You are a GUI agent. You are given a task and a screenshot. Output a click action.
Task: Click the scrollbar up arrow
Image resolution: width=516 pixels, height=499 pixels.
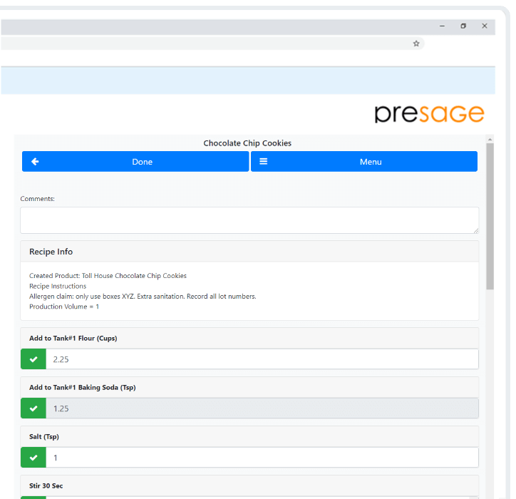click(490, 140)
